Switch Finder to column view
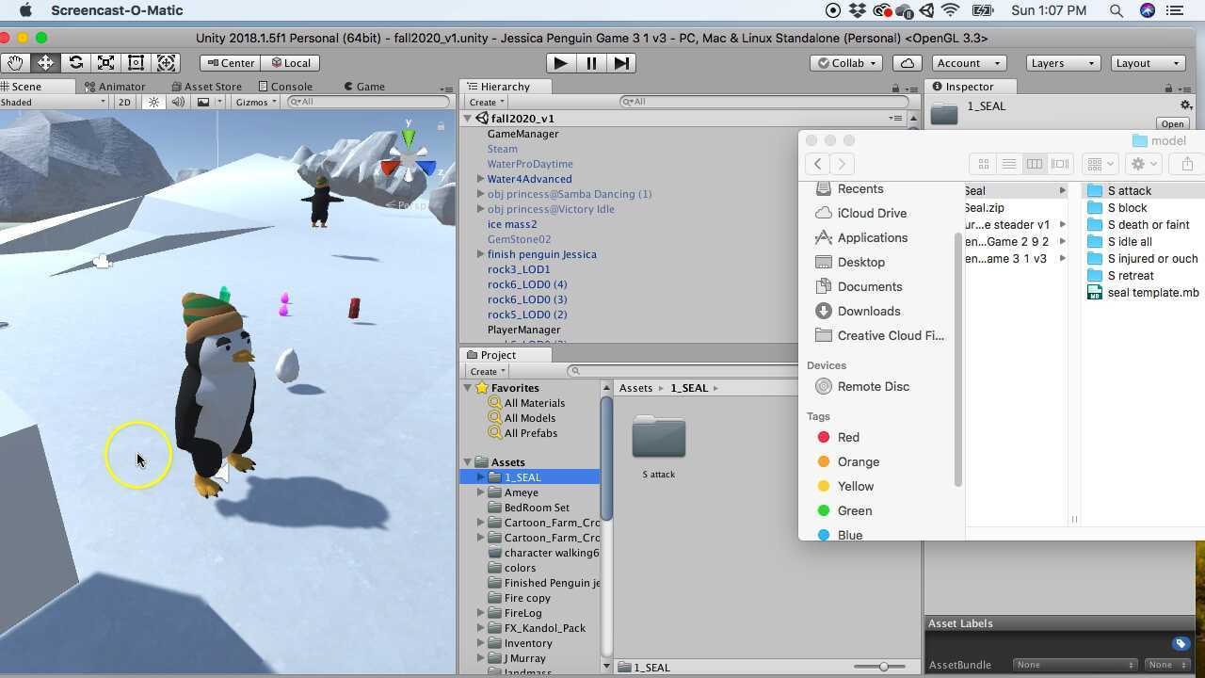 coord(1034,163)
